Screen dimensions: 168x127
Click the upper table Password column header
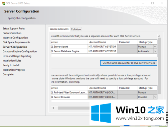[127, 42]
